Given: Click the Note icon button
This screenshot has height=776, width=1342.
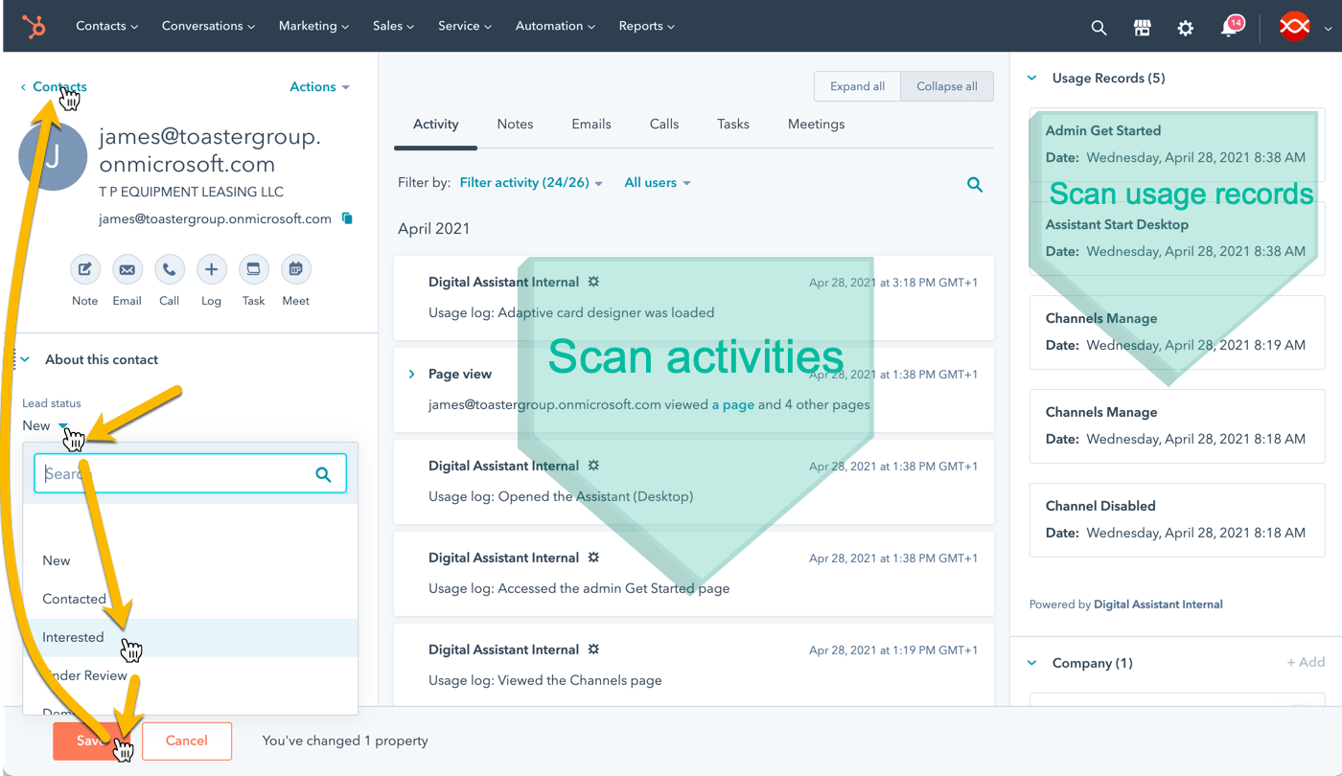Looking at the screenshot, I should (x=84, y=269).
